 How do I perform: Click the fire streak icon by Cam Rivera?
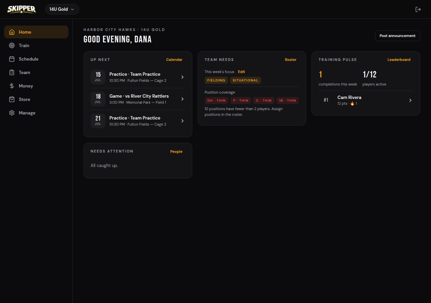click(x=352, y=104)
